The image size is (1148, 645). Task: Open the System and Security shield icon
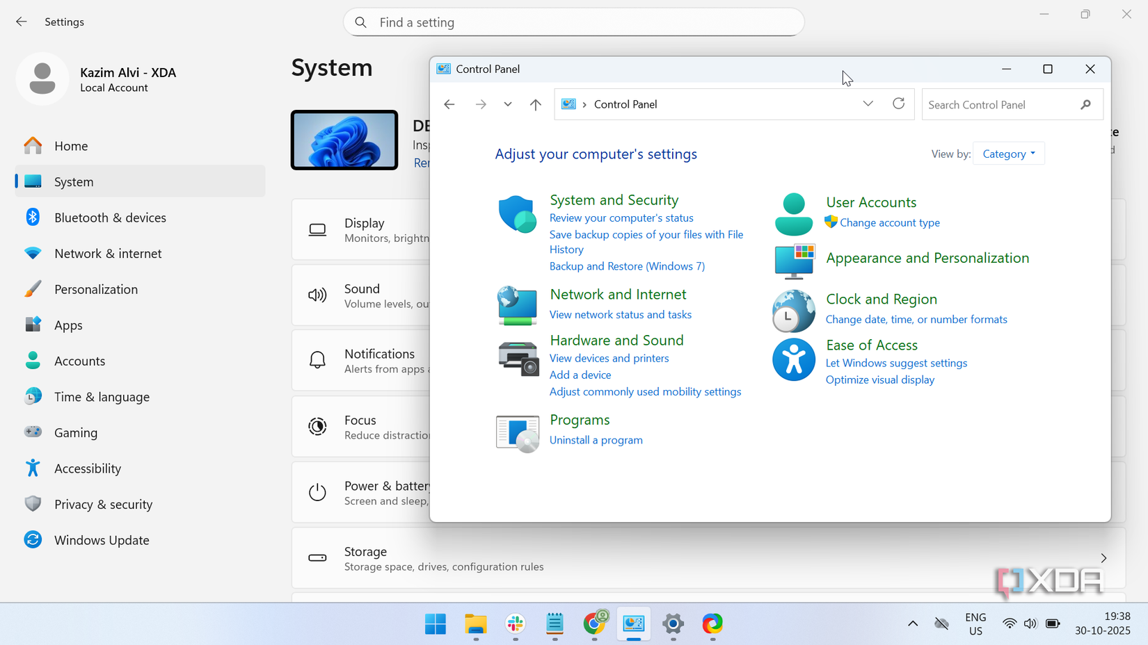(x=517, y=214)
